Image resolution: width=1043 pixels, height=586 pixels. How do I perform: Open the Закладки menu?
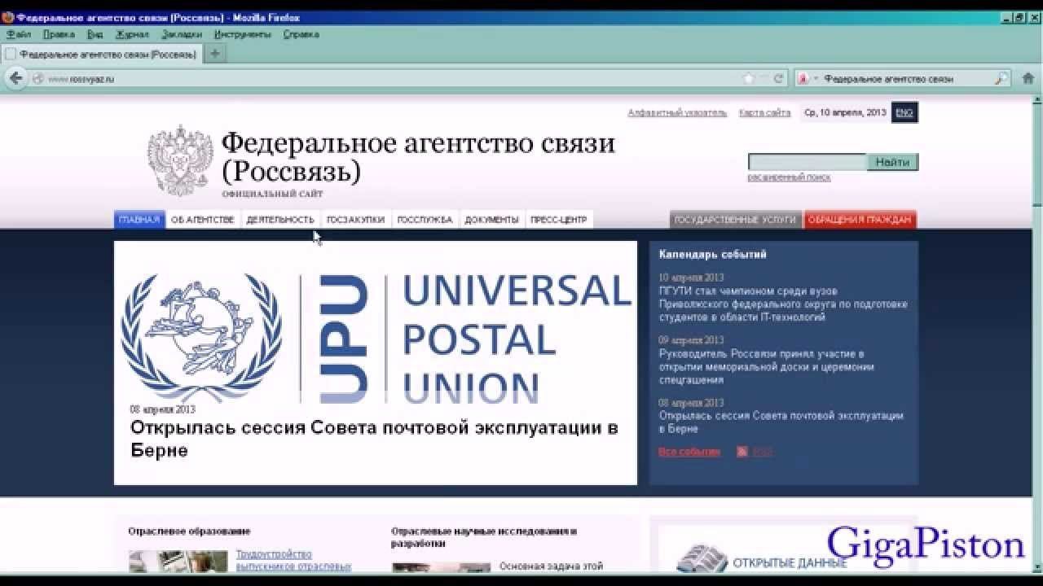(x=182, y=34)
